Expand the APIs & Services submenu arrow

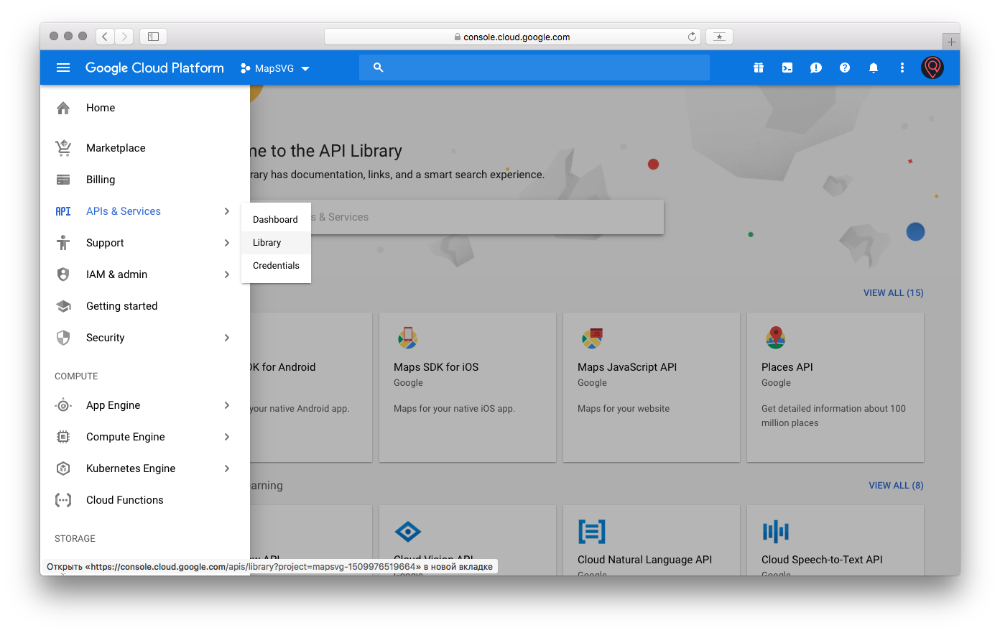coord(227,211)
